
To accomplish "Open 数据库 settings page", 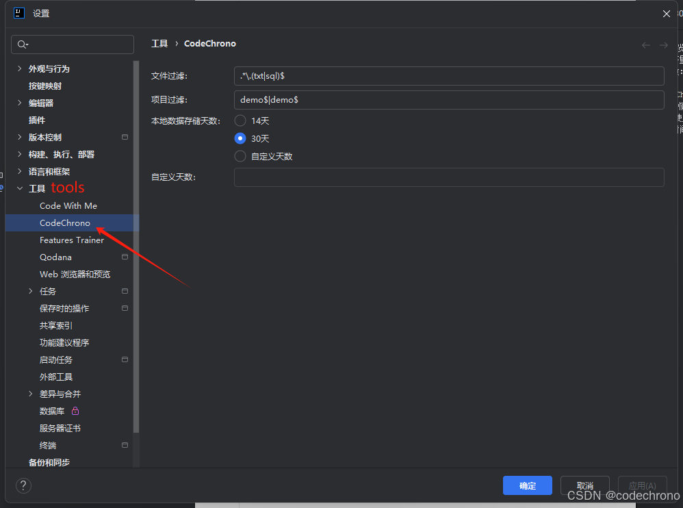I will pyautogui.click(x=52, y=411).
